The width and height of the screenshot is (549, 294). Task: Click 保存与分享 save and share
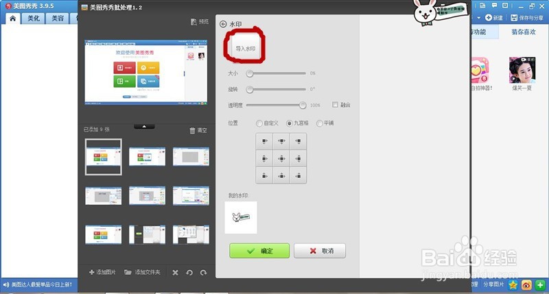527,18
